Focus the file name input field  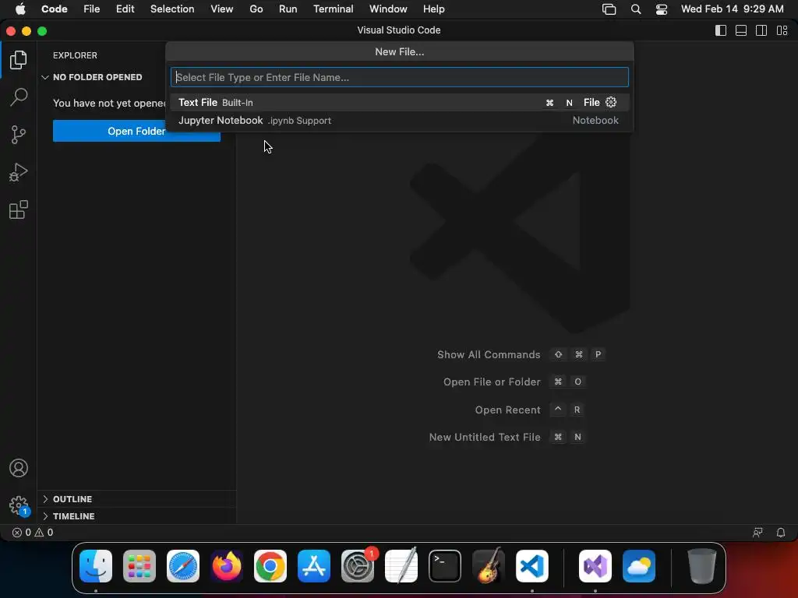(400, 77)
